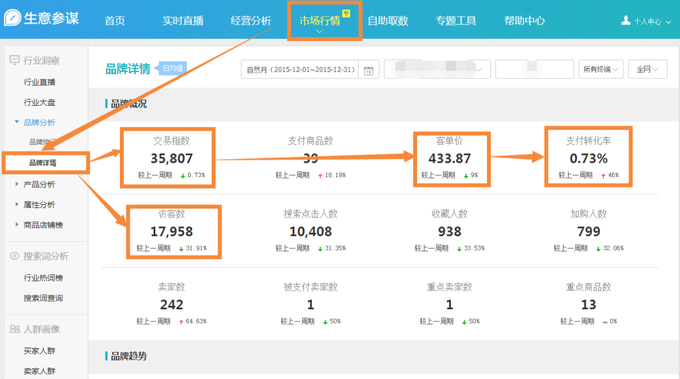
Task: Open 行业大盘 in the sidebar
Action: (39, 102)
